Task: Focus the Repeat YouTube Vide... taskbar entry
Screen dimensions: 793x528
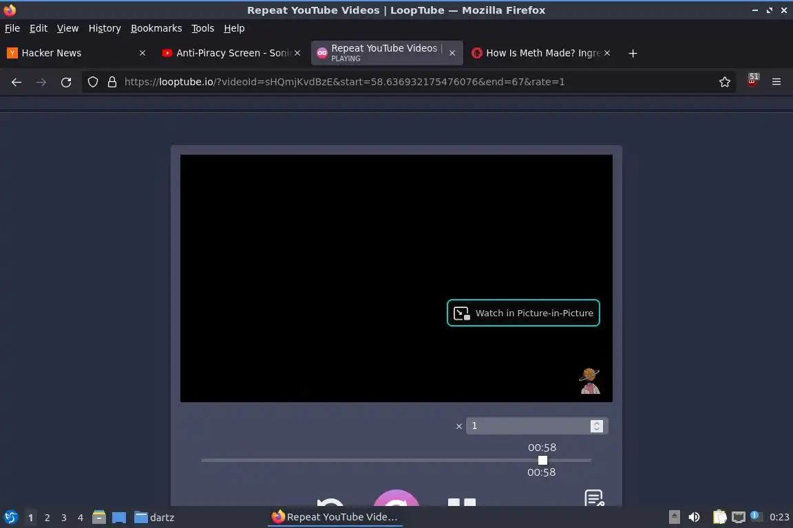Action: pyautogui.click(x=335, y=517)
